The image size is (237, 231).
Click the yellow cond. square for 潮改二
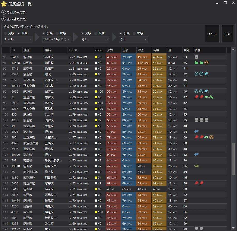96,92
